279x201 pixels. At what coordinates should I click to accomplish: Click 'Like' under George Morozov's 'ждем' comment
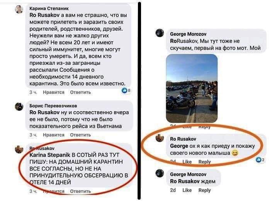(x=187, y=190)
